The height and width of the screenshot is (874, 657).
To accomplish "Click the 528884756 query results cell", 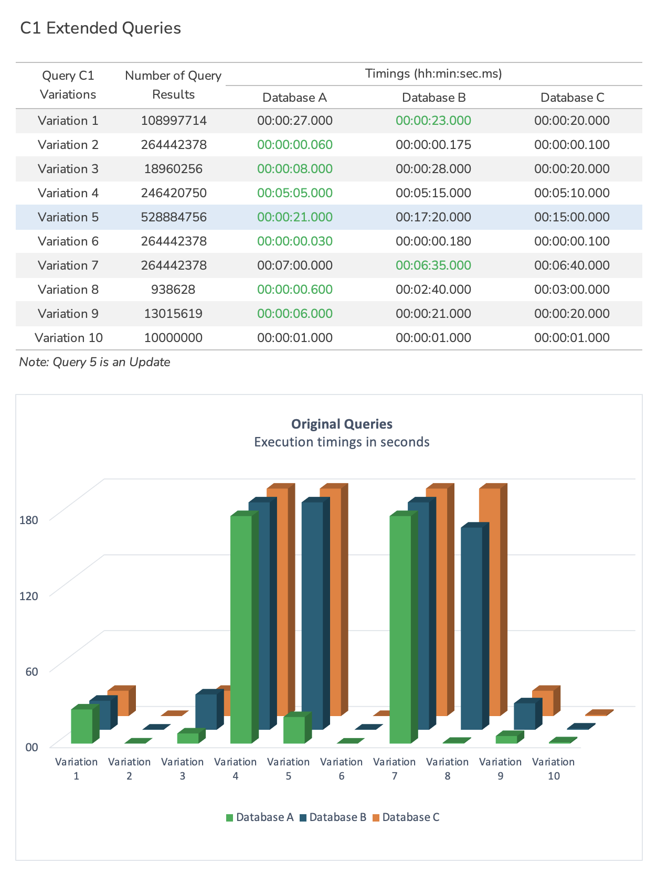I will (x=173, y=217).
